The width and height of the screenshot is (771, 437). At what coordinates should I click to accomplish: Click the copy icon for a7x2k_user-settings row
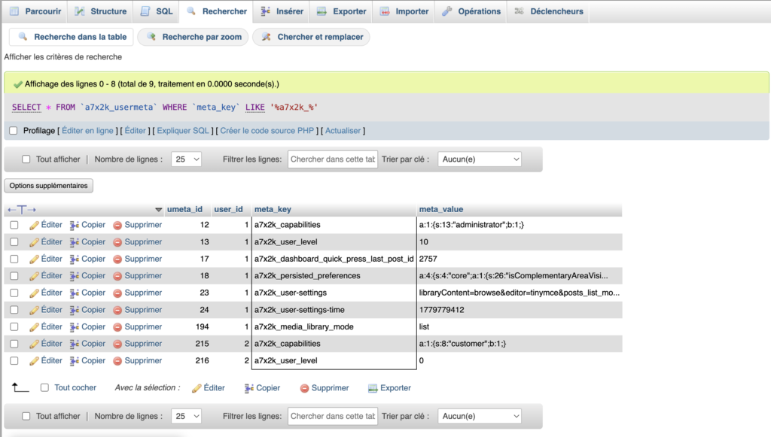75,293
